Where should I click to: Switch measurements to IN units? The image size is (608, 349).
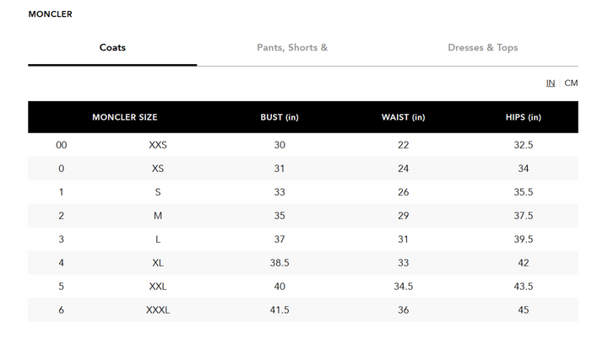click(551, 83)
